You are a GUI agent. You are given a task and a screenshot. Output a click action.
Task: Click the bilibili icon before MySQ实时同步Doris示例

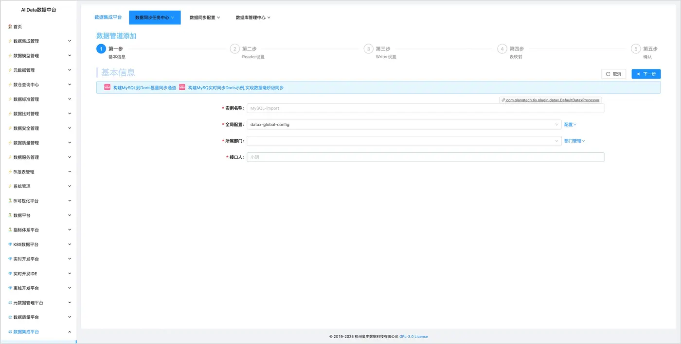click(x=182, y=87)
